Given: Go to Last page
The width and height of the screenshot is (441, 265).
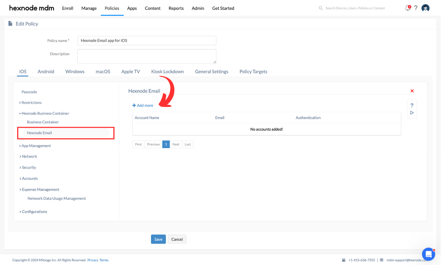Looking at the screenshot, I should (188, 144).
